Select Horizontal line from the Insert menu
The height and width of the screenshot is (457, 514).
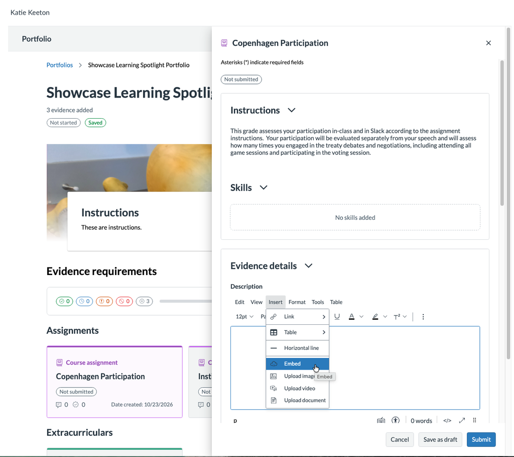(297, 348)
